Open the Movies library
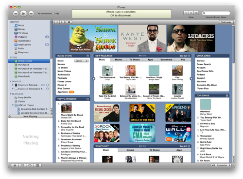The width and height of the screenshot is (243, 179). pos(22,29)
